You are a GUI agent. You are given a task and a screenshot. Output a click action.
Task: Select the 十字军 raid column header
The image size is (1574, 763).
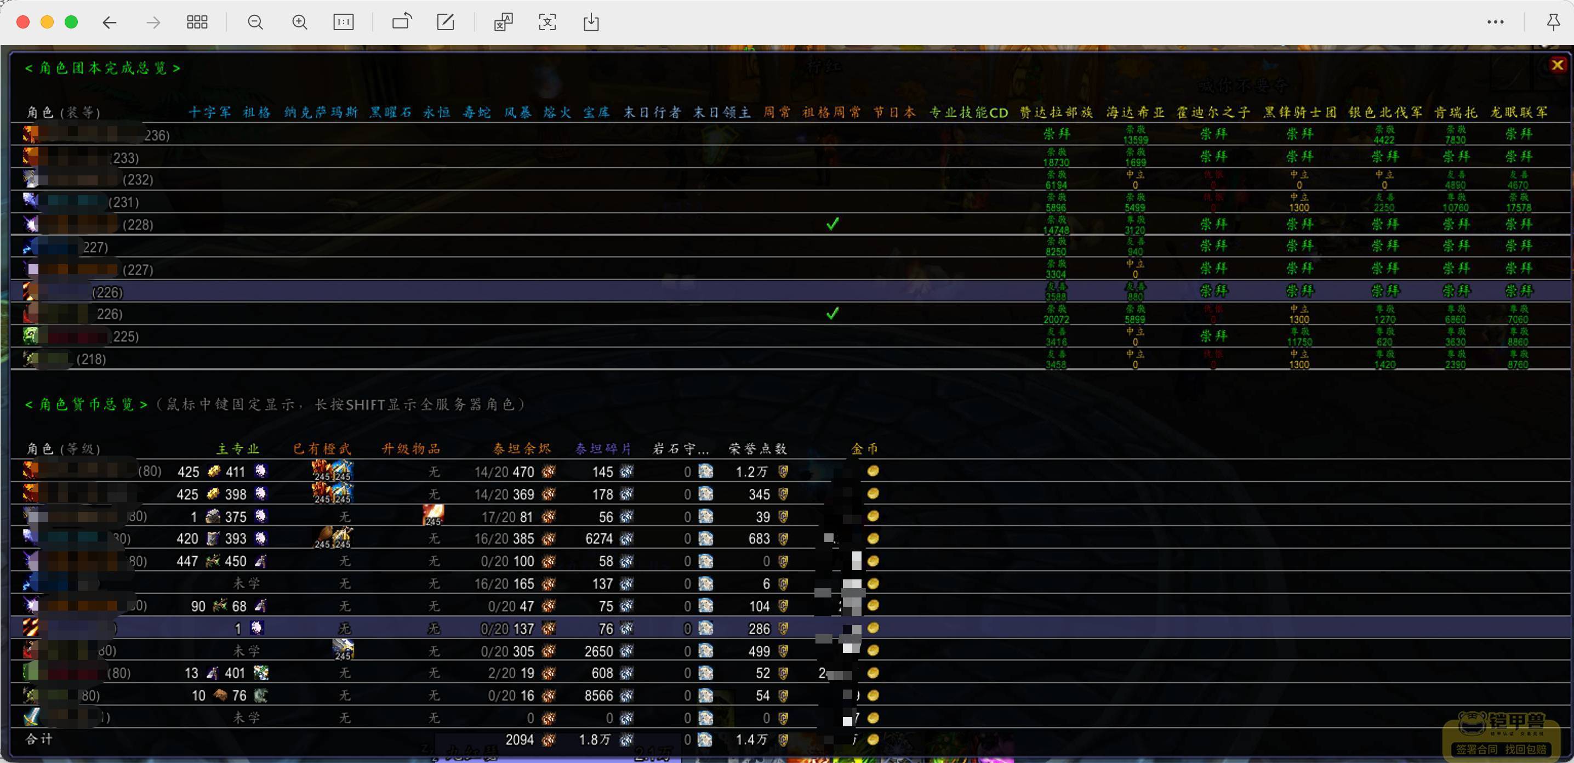click(x=209, y=112)
